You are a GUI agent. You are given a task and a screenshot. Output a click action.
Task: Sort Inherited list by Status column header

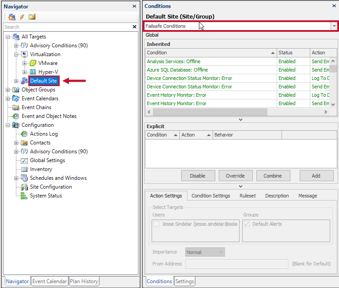293,53
